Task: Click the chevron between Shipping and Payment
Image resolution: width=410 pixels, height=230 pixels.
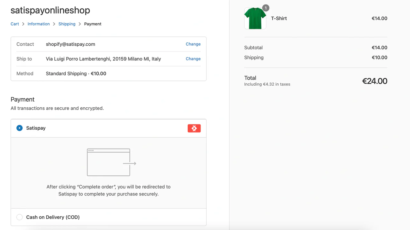Action: [x=80, y=24]
